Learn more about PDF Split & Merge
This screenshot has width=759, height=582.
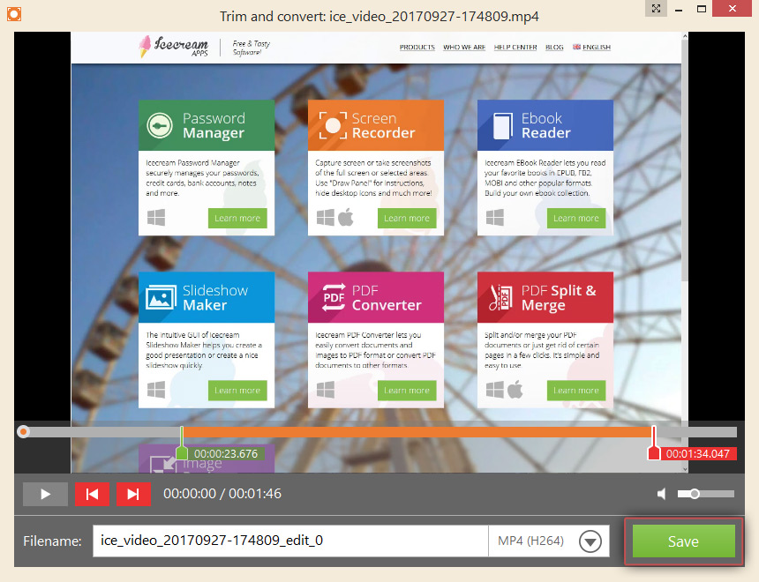(576, 391)
